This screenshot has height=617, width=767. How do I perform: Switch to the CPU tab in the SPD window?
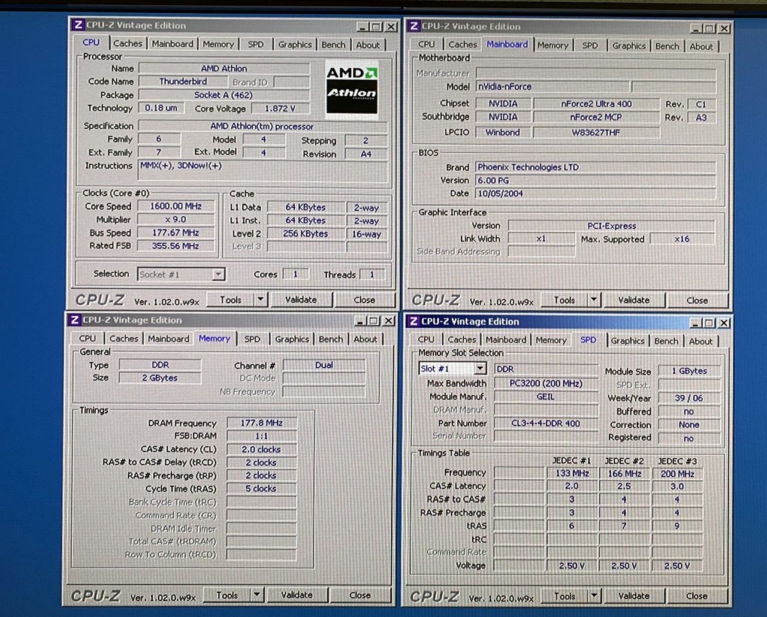[426, 340]
